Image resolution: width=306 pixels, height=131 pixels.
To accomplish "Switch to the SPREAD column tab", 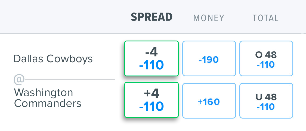I will (x=152, y=17).
